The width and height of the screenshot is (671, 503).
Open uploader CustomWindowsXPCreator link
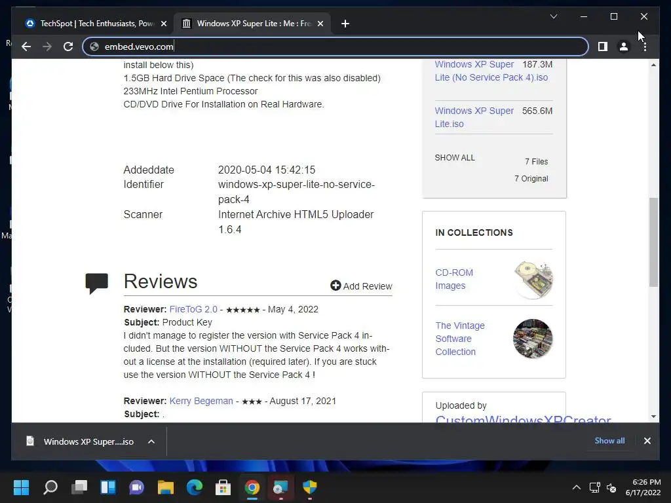click(523, 419)
